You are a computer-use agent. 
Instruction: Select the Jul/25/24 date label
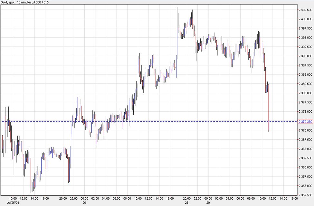pyautogui.click(x=12, y=202)
